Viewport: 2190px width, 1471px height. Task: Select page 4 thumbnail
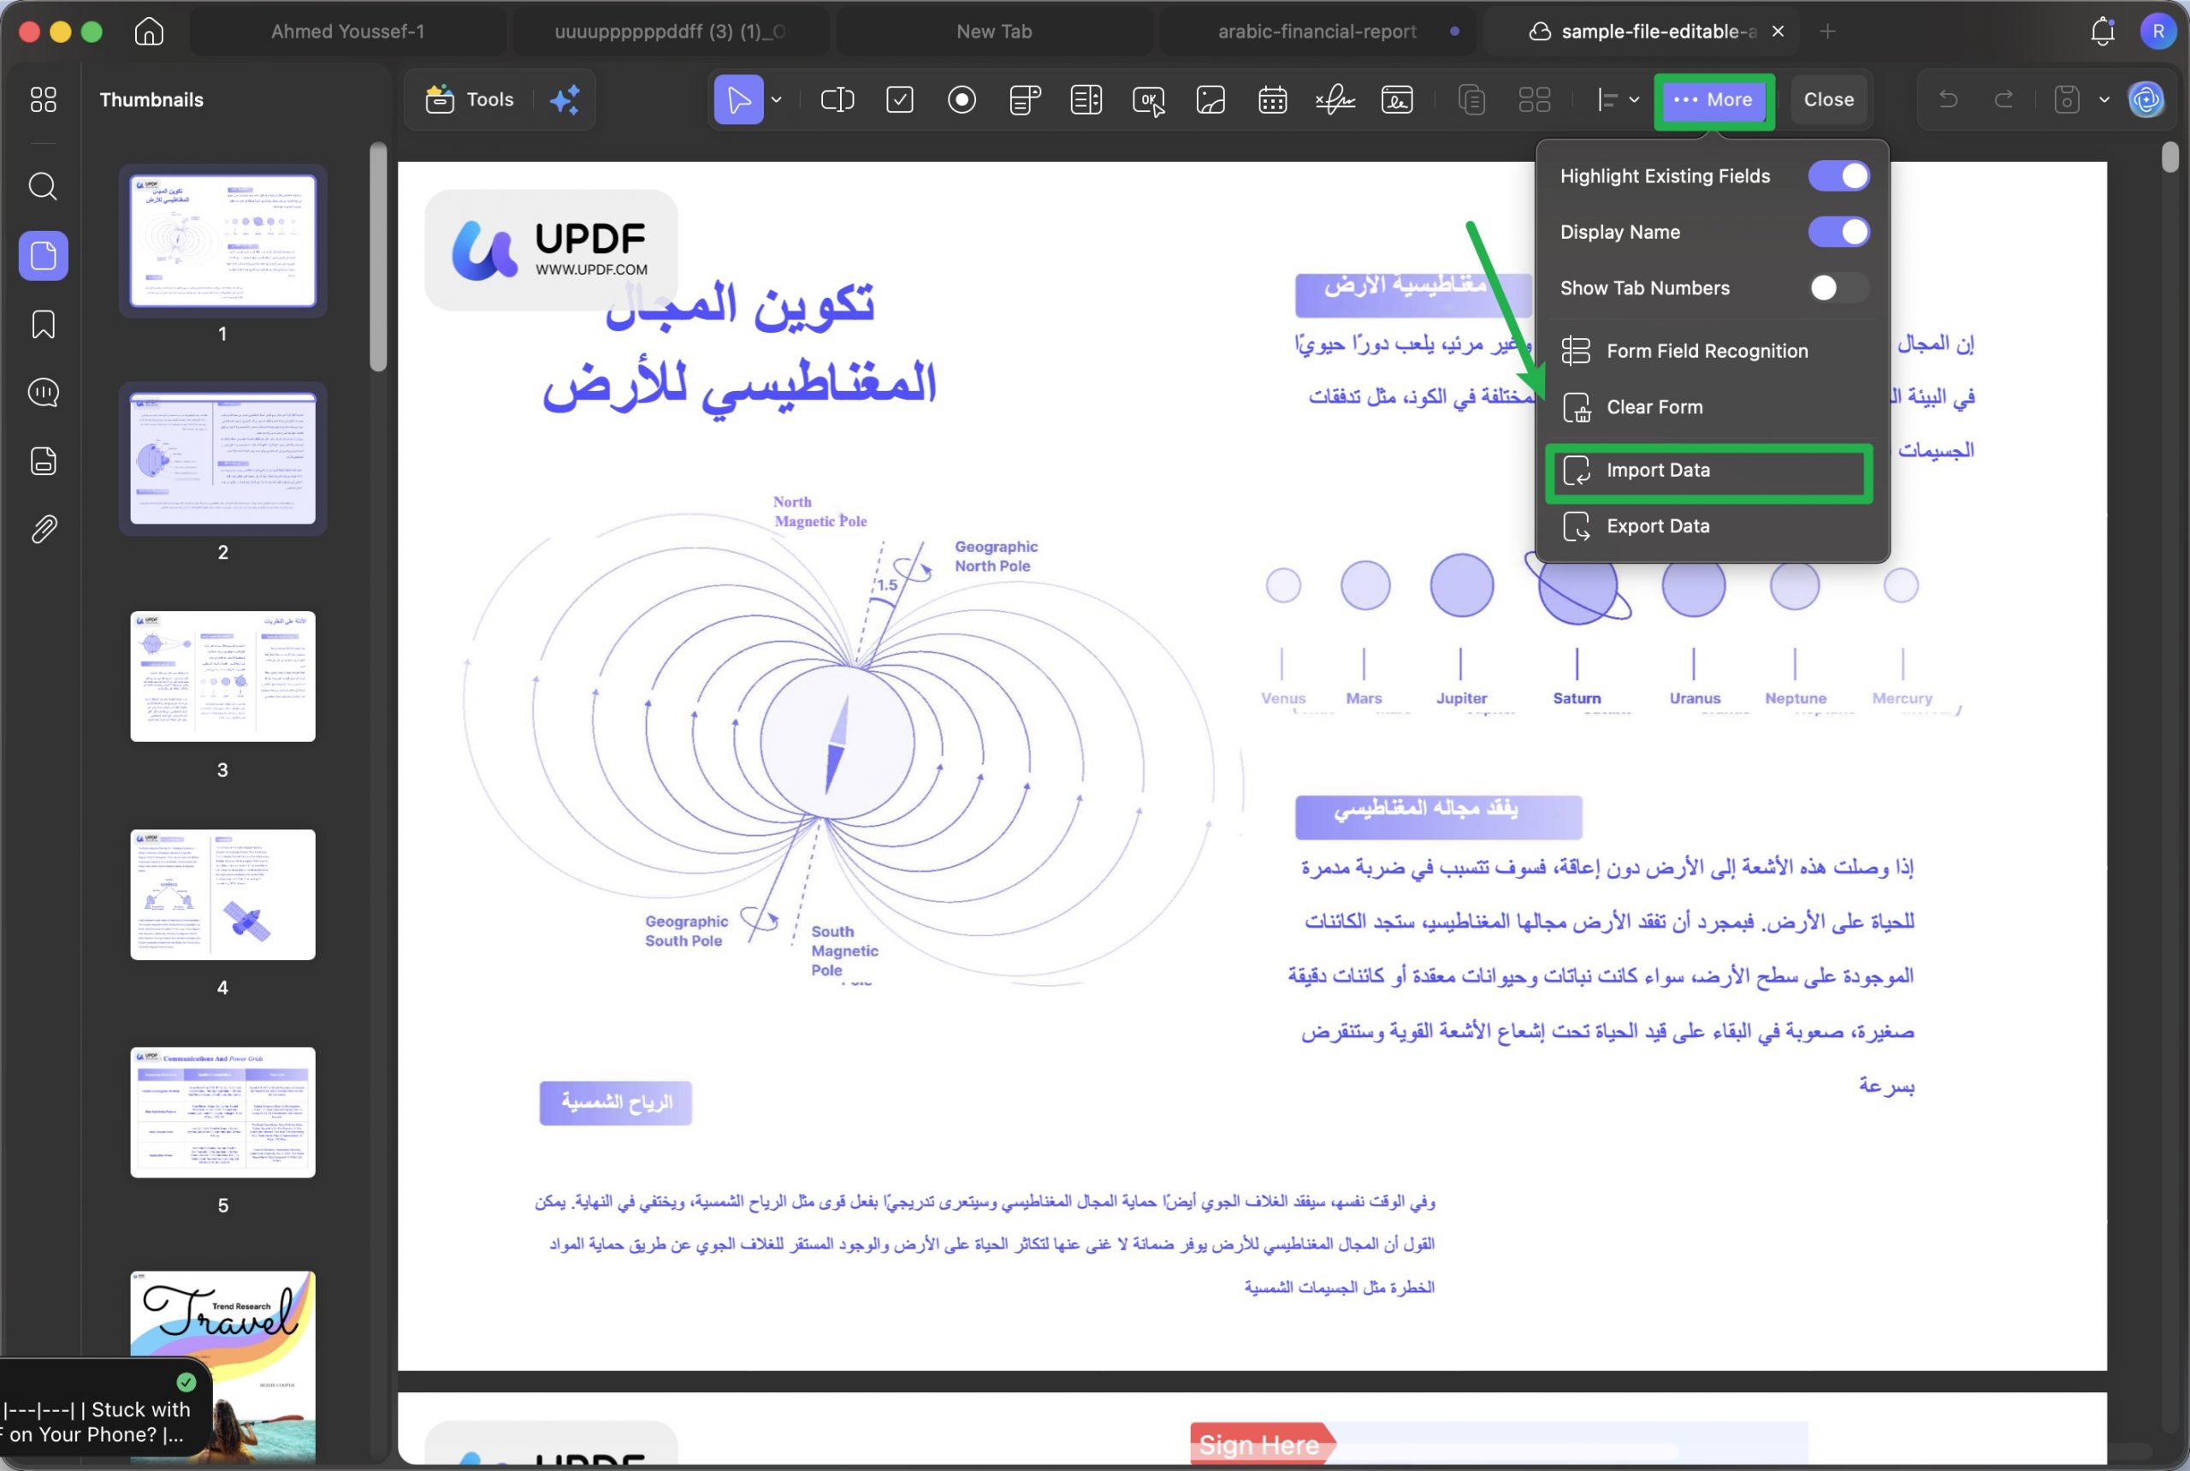222,894
